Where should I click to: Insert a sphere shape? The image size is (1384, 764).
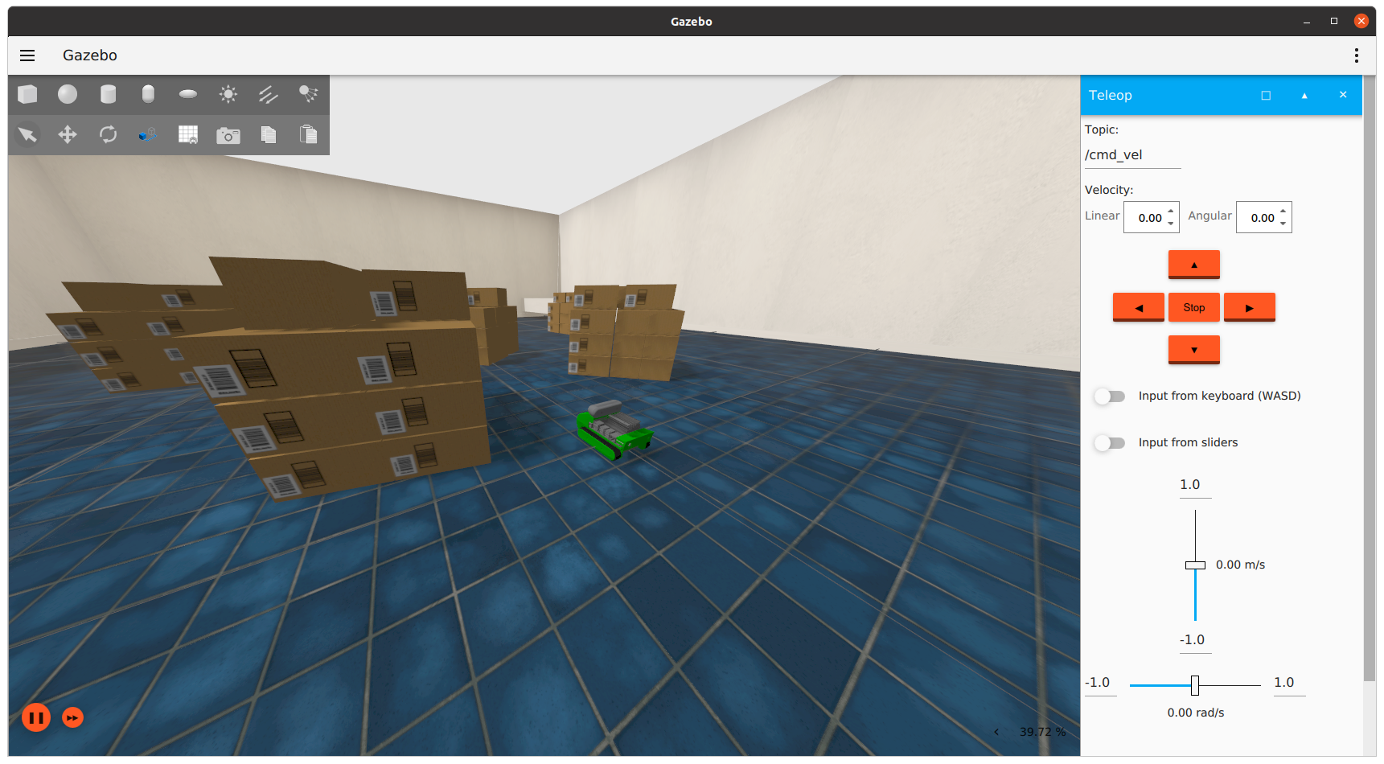pyautogui.click(x=68, y=95)
